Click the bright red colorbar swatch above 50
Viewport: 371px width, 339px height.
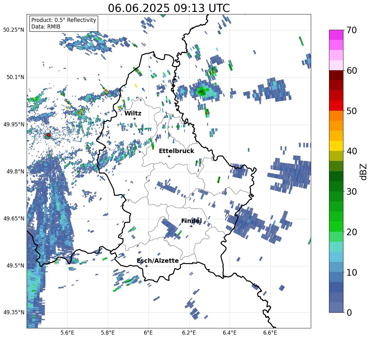tap(336, 106)
